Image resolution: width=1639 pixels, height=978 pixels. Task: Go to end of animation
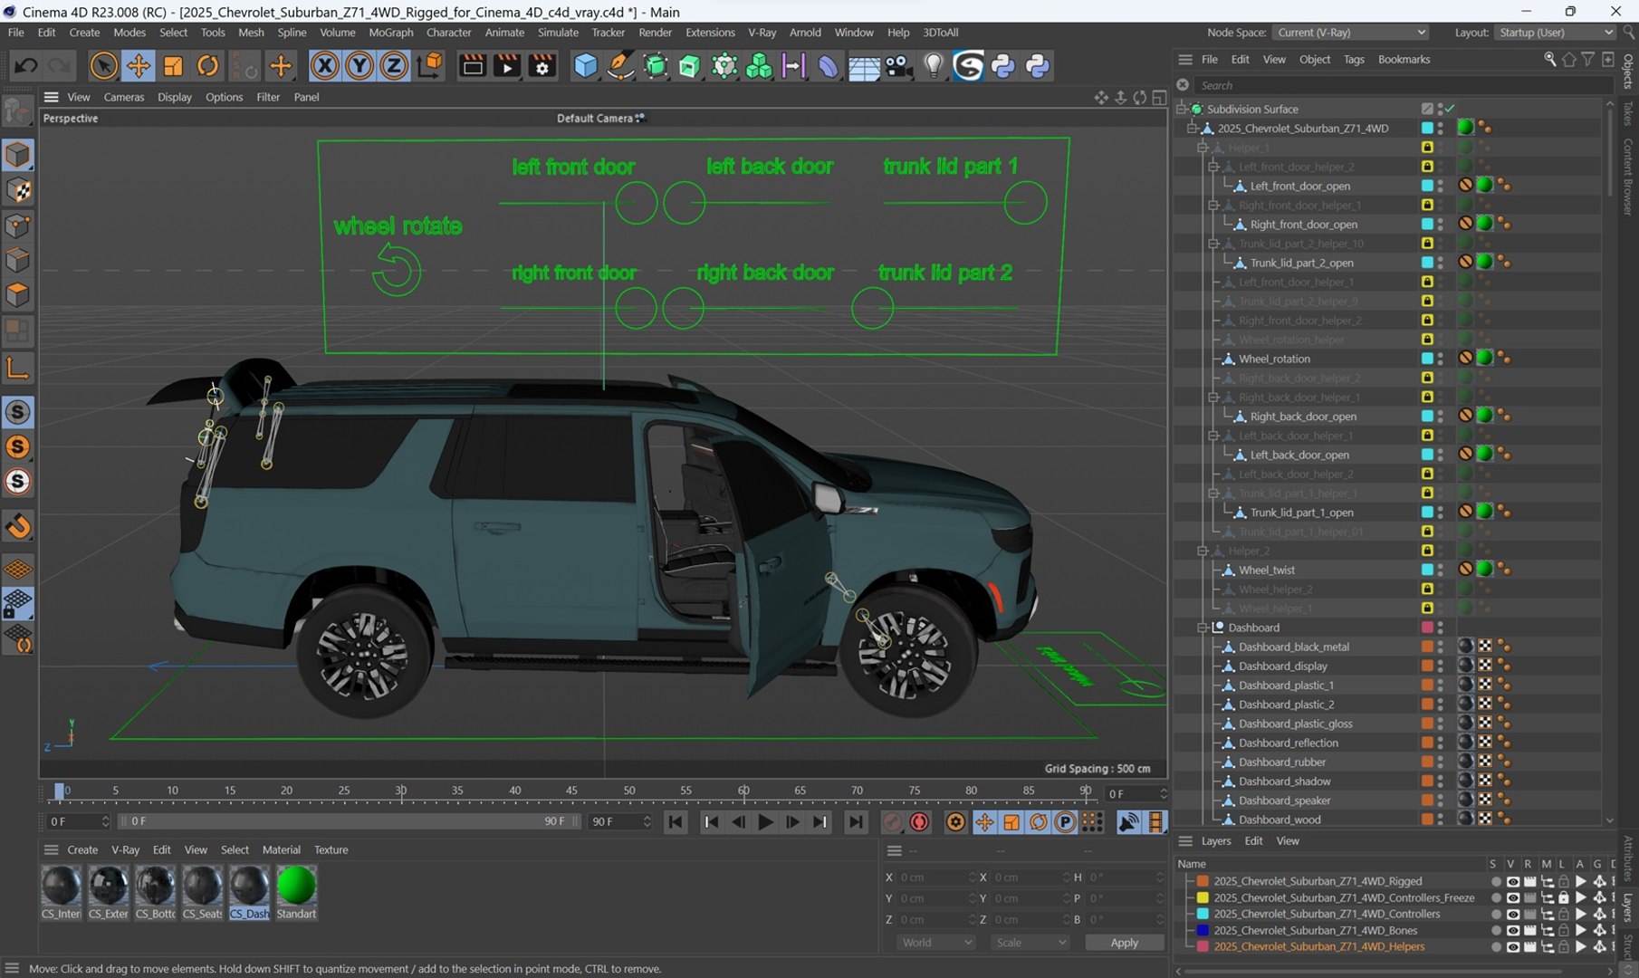point(855,821)
